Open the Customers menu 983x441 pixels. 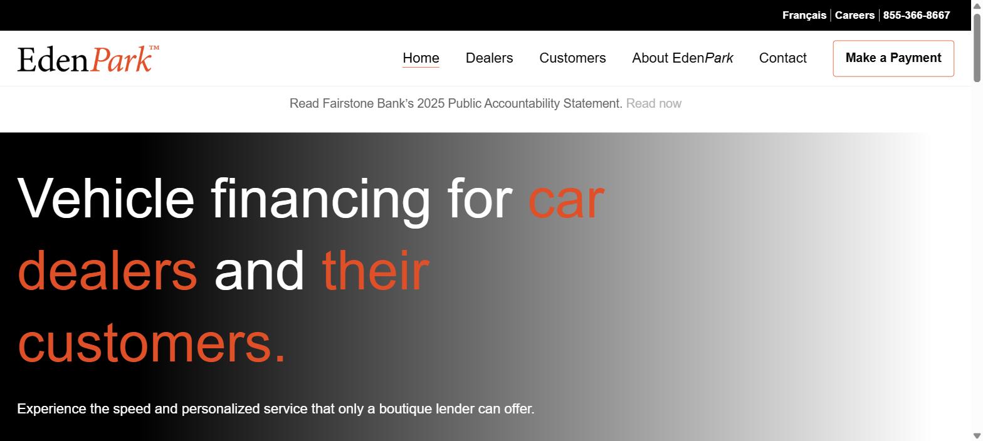coord(572,58)
